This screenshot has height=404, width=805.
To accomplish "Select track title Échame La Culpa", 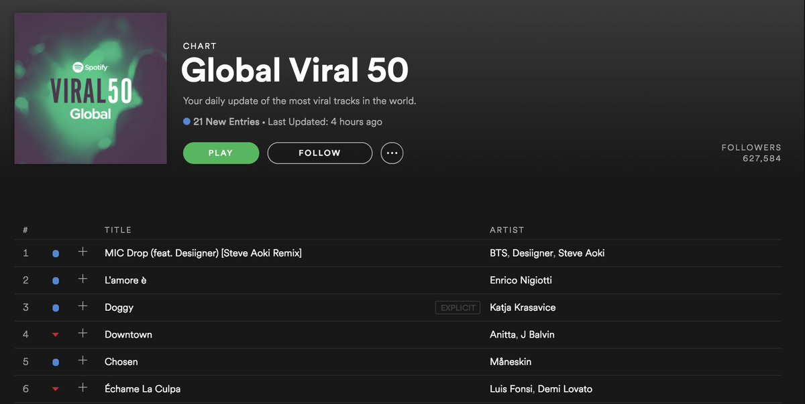I will tap(142, 389).
